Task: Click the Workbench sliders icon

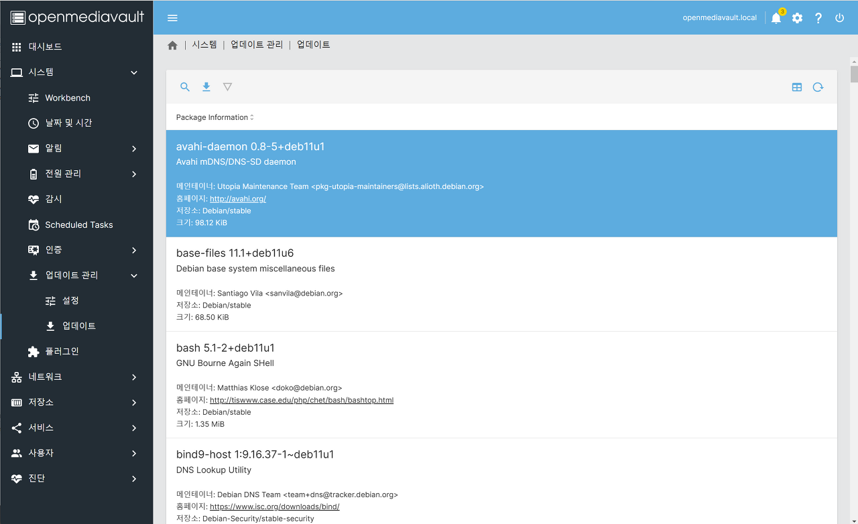Action: [x=34, y=98]
